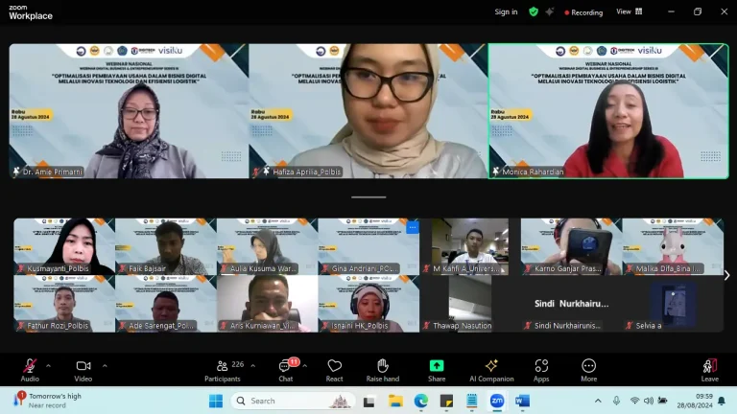Image resolution: width=737 pixels, height=414 pixels.
Task: Expand video options arrow
Action: click(x=105, y=366)
